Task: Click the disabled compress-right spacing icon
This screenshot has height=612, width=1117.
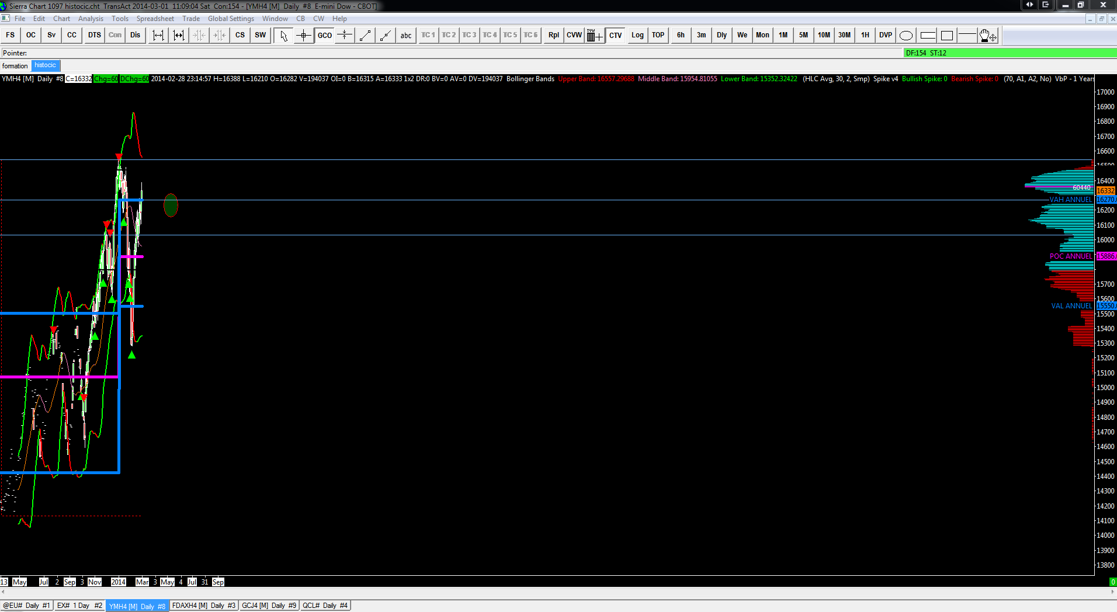Action: 220,35
